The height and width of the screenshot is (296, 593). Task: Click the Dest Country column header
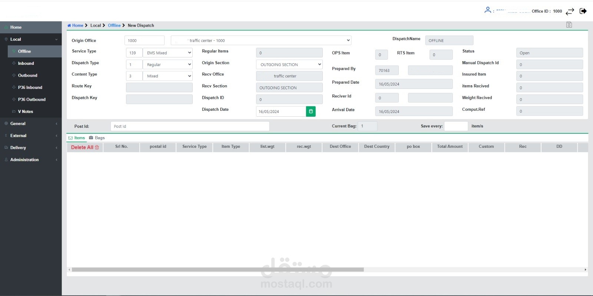(x=377, y=147)
